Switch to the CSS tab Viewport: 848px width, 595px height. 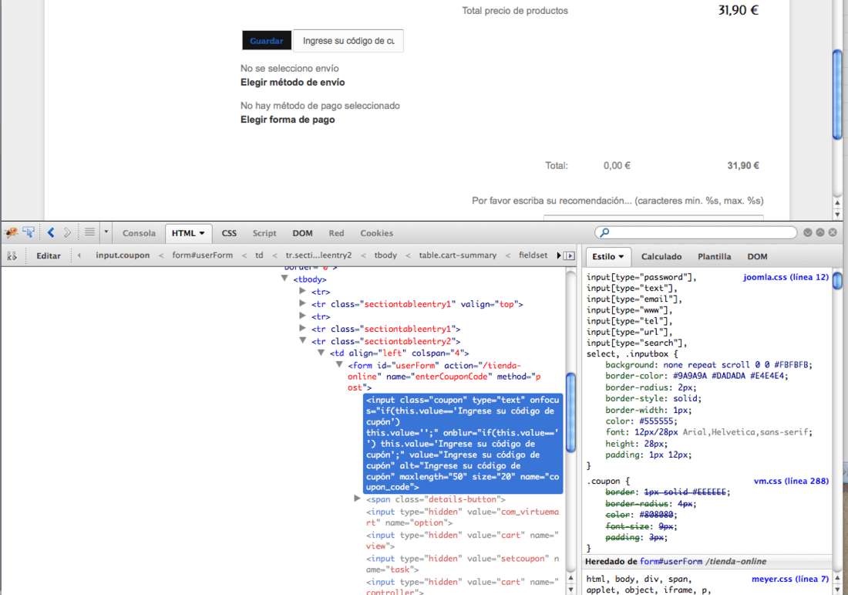(x=229, y=233)
